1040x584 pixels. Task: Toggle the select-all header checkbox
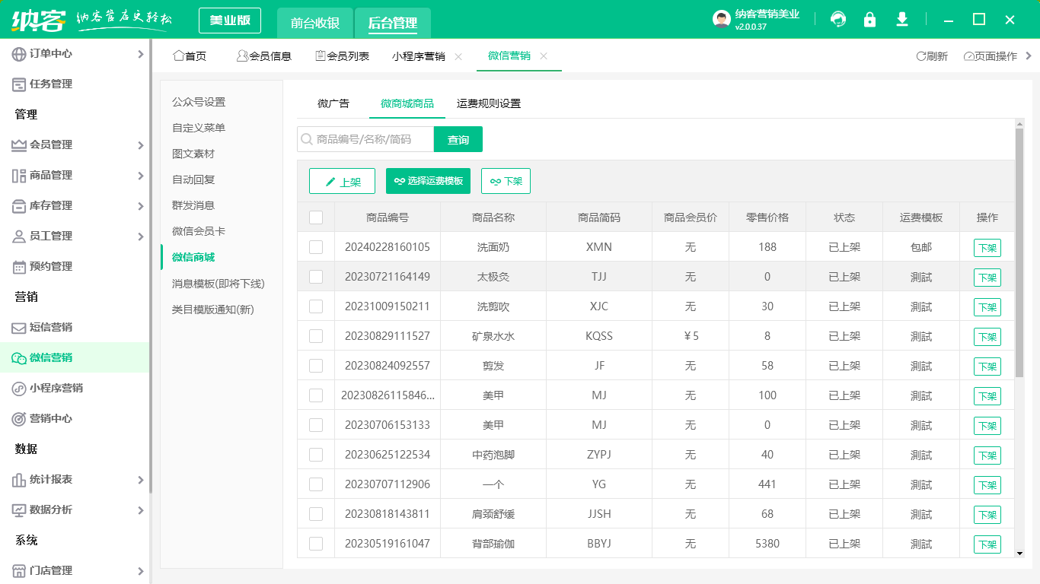point(316,217)
